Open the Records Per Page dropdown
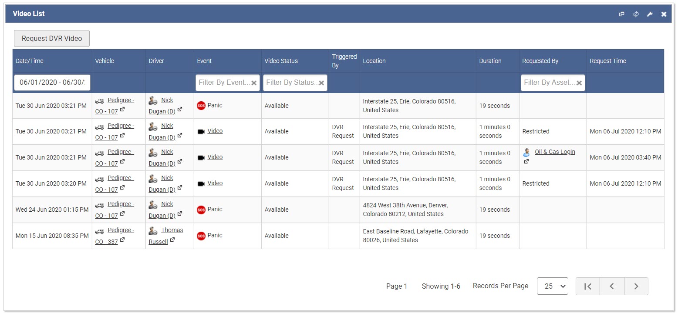This screenshot has height=313, width=678. click(x=553, y=286)
